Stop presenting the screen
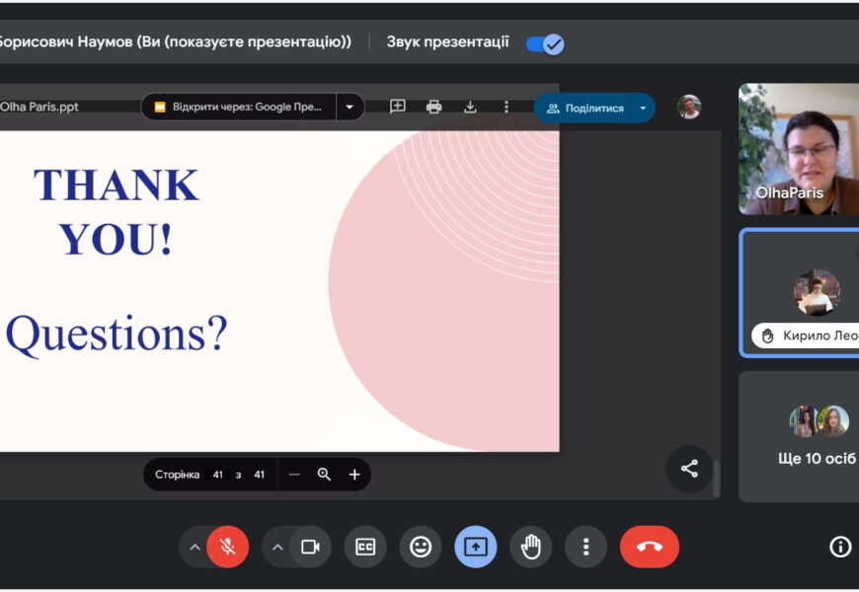This screenshot has height=592, width=859. (x=476, y=547)
